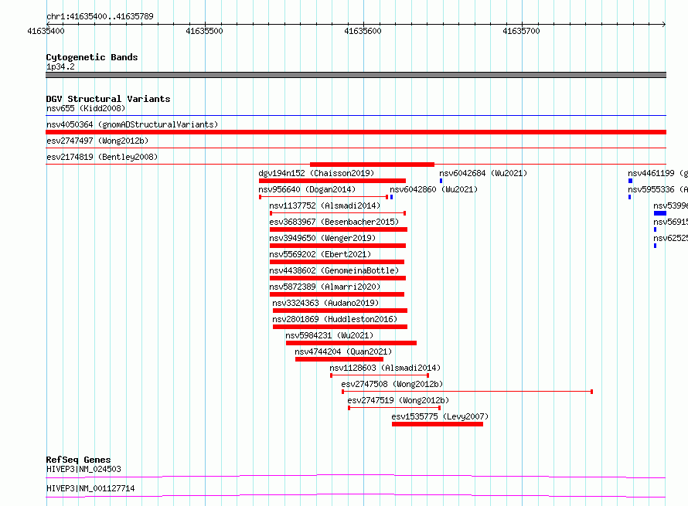Click the HIVEP3|NM_024503 gene label

pyautogui.click(x=83, y=469)
